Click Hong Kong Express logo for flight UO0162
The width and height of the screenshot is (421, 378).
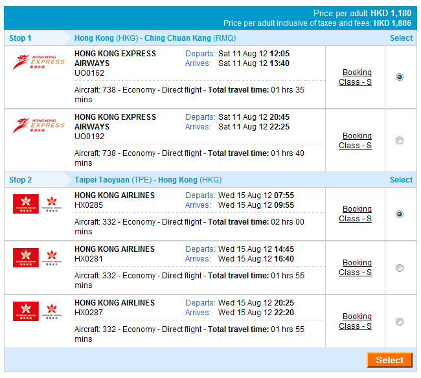coord(39,63)
